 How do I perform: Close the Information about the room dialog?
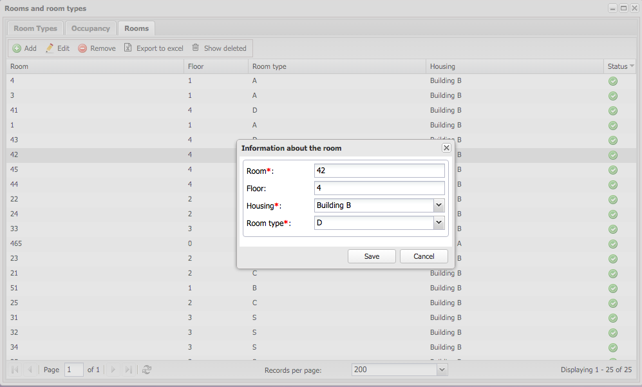[446, 148]
